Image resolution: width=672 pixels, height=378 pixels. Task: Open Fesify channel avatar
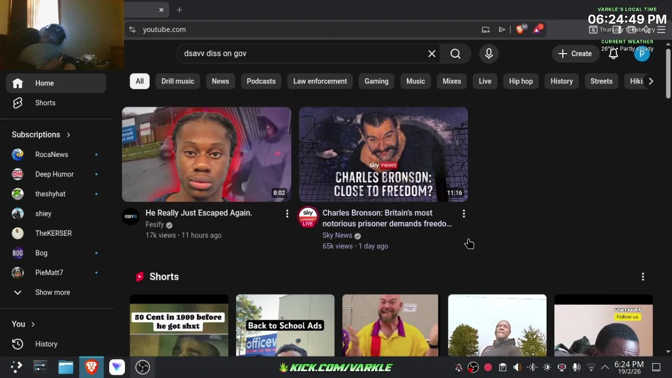(131, 217)
